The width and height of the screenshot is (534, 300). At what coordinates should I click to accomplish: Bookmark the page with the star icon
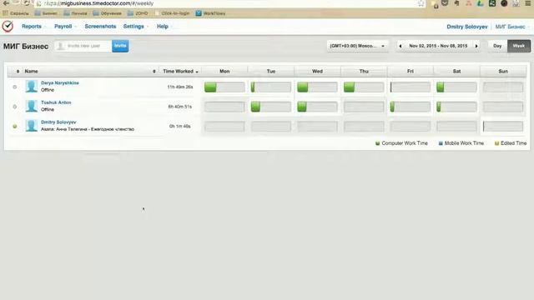click(421, 3)
